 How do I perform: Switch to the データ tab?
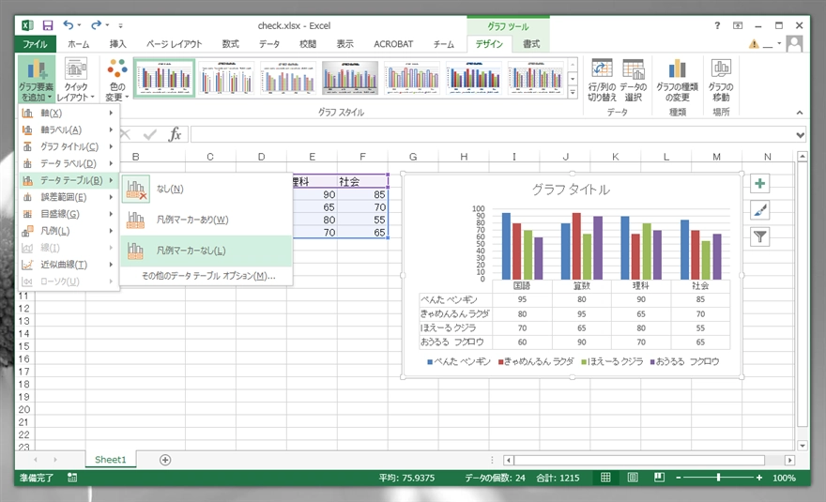pos(269,44)
